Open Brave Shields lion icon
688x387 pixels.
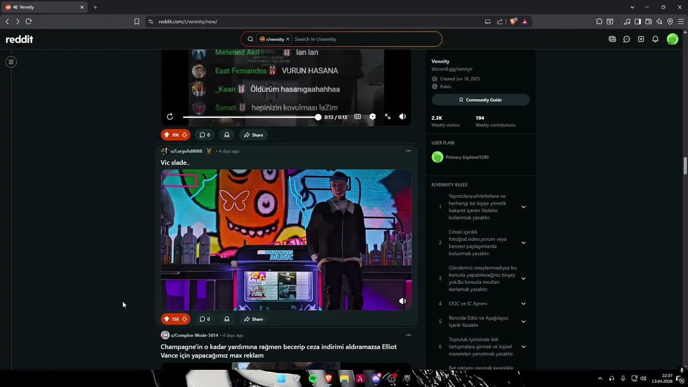[x=513, y=21]
